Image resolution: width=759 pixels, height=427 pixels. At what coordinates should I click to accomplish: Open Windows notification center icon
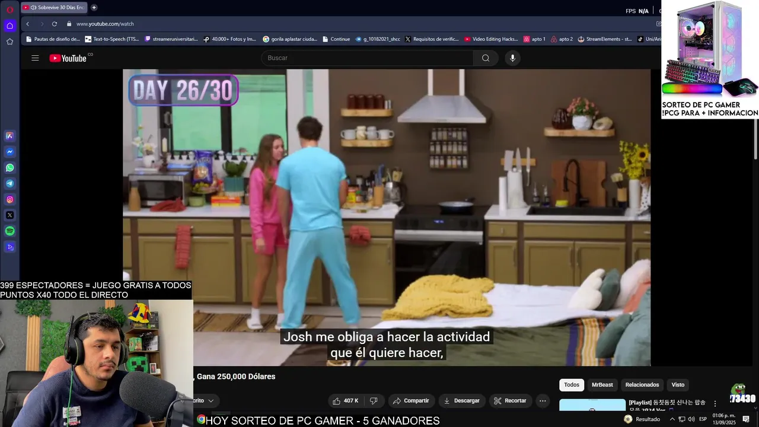(746, 419)
